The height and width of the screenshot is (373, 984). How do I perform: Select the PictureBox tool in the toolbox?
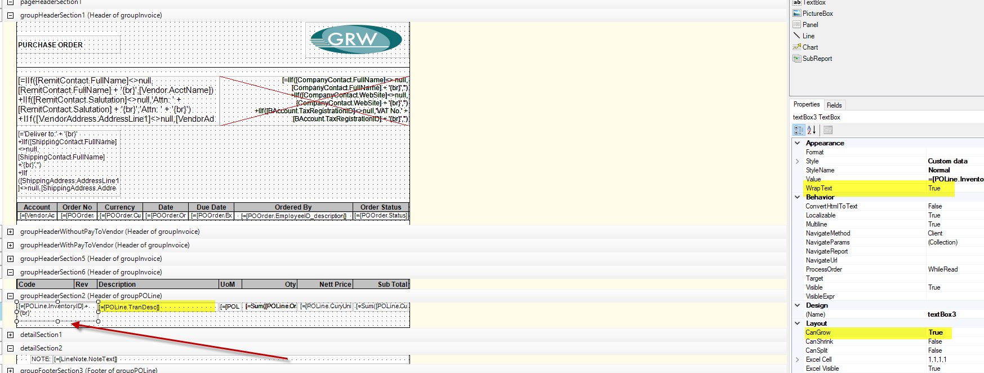click(817, 14)
